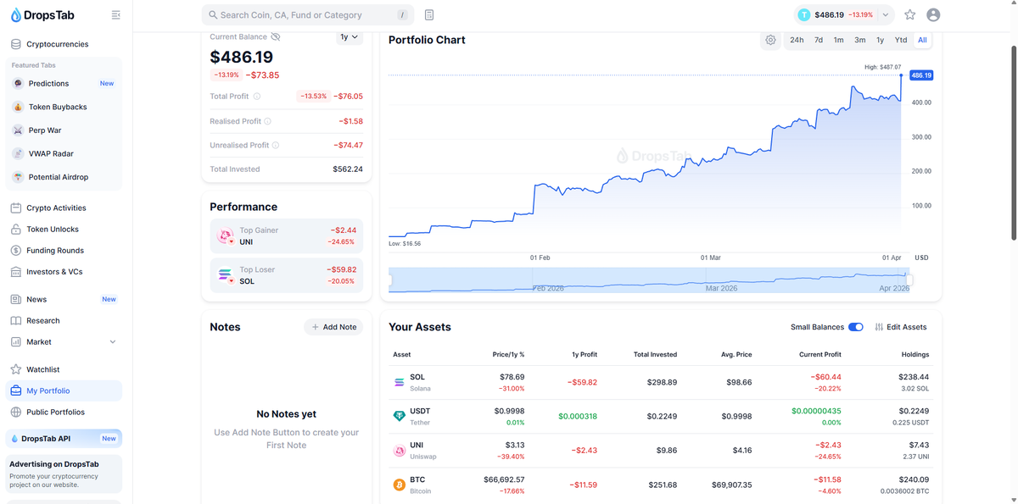Open My Portfolio in sidebar
Viewport: 1018px width, 504px height.
click(64, 390)
